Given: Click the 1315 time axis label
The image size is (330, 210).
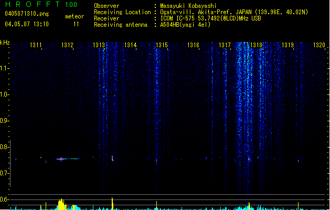Looking at the screenshot, I should pyautogui.click(x=162, y=45).
